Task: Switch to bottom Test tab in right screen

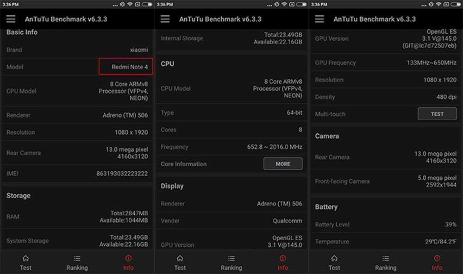Action: 334,262
